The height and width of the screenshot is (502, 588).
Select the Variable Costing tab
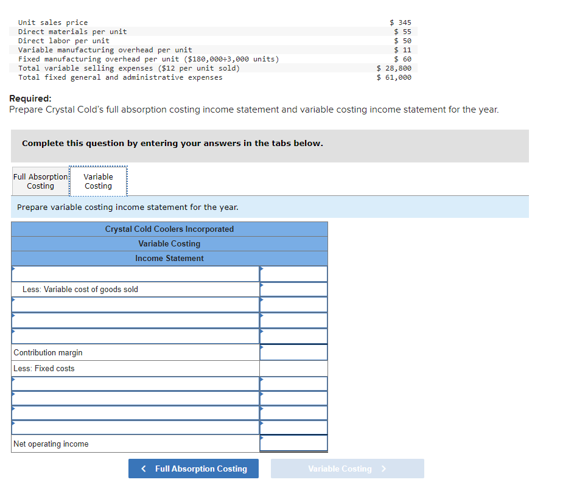click(x=98, y=181)
